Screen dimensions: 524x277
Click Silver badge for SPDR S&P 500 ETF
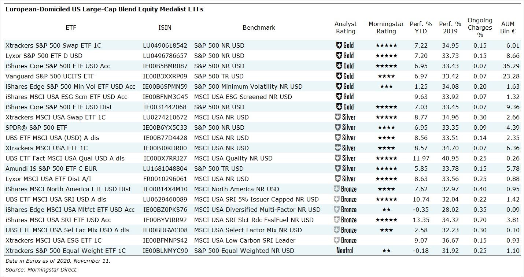pyautogui.click(x=345, y=128)
